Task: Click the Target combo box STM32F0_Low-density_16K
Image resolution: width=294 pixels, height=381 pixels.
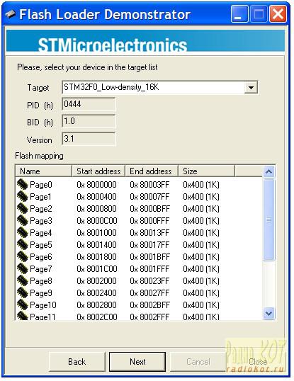Action: (x=160, y=87)
